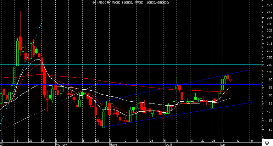Click the February month label on date axis
The image size is (273, 146).
coord(61,145)
